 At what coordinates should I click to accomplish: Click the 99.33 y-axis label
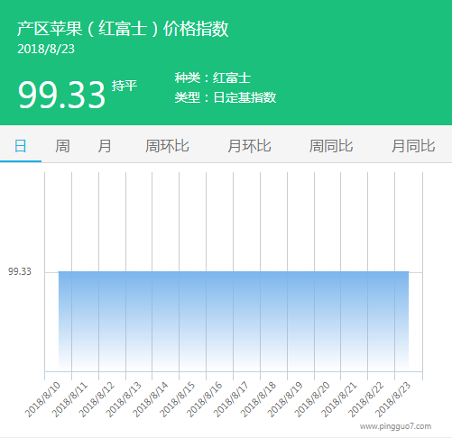20,271
